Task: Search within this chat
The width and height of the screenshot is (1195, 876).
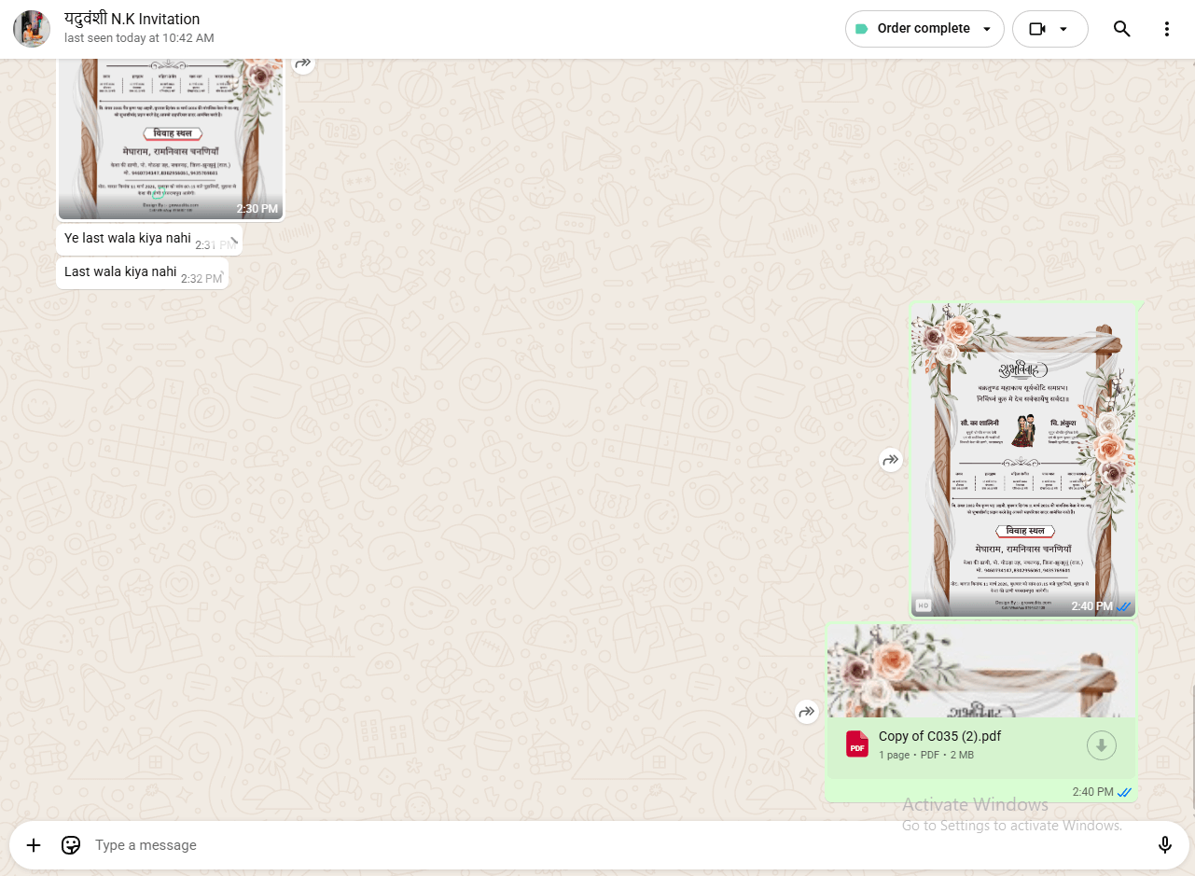Action: coord(1121,29)
